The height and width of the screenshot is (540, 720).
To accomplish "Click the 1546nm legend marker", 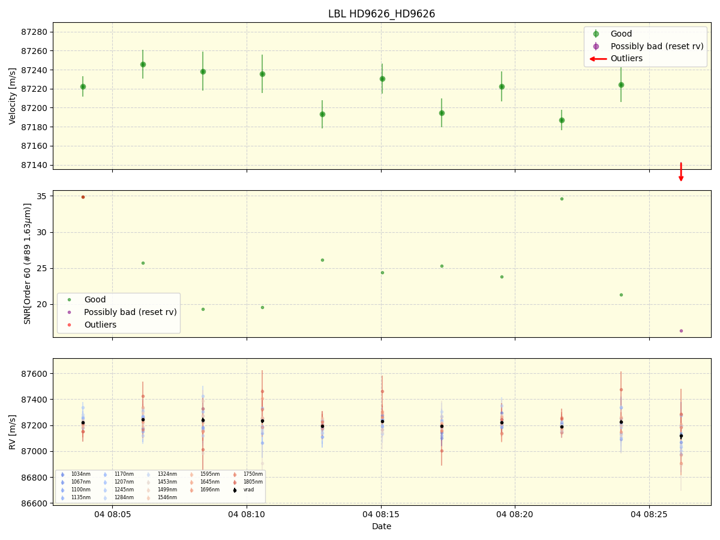I will (x=149, y=498).
